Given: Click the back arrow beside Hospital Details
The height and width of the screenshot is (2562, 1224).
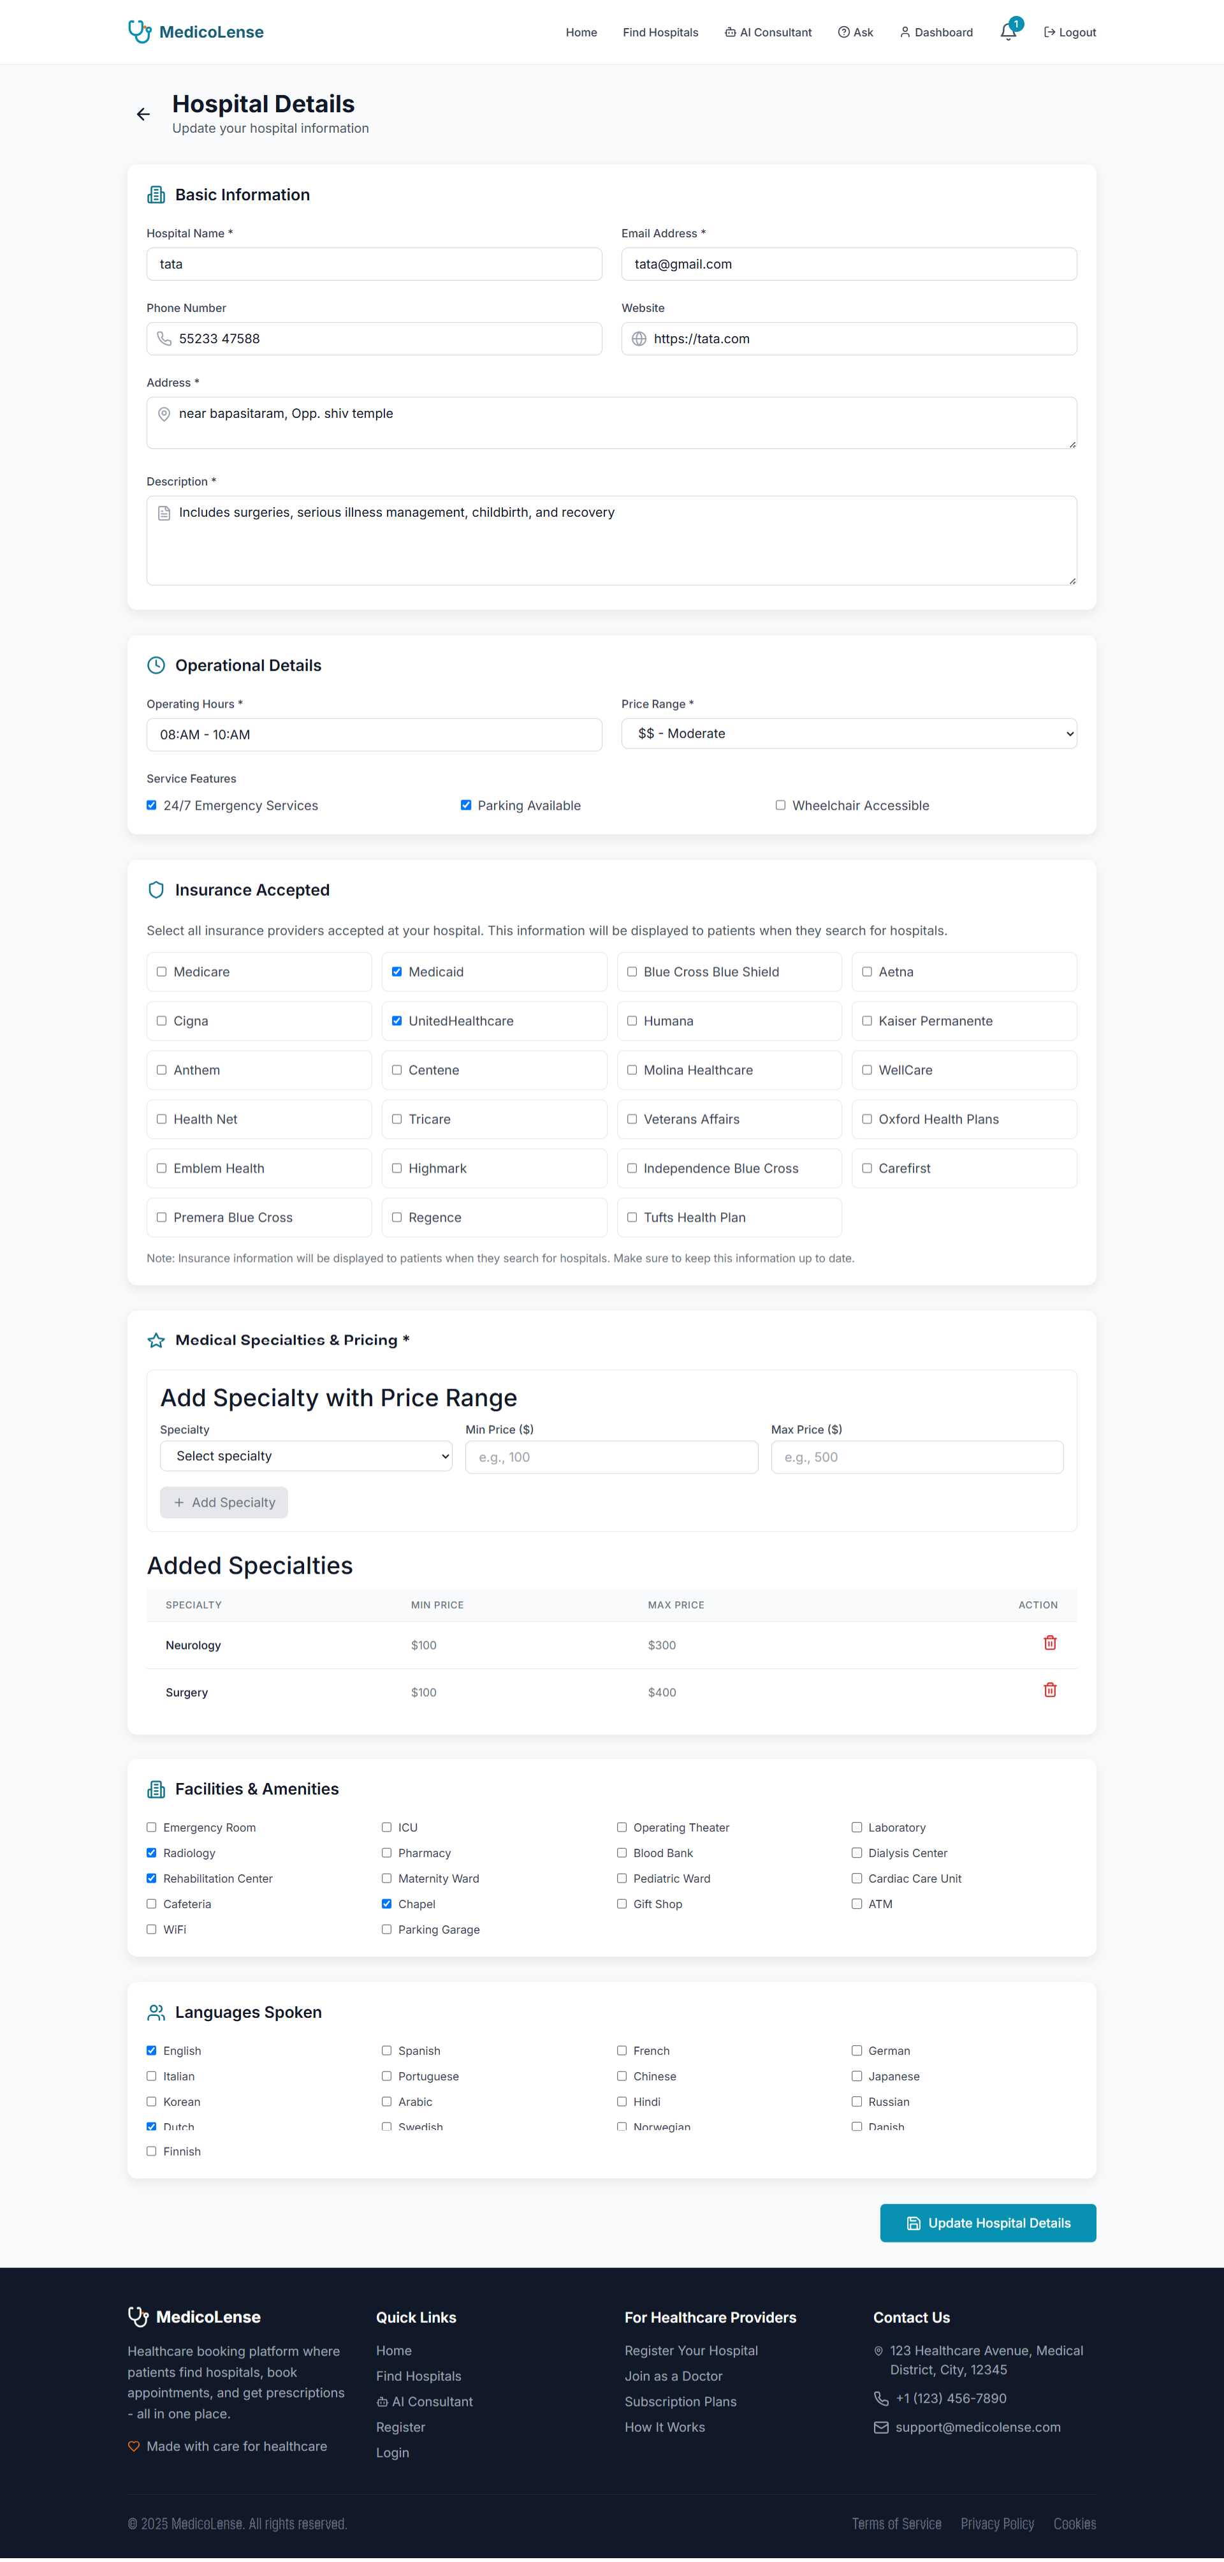Looking at the screenshot, I should pyautogui.click(x=143, y=114).
